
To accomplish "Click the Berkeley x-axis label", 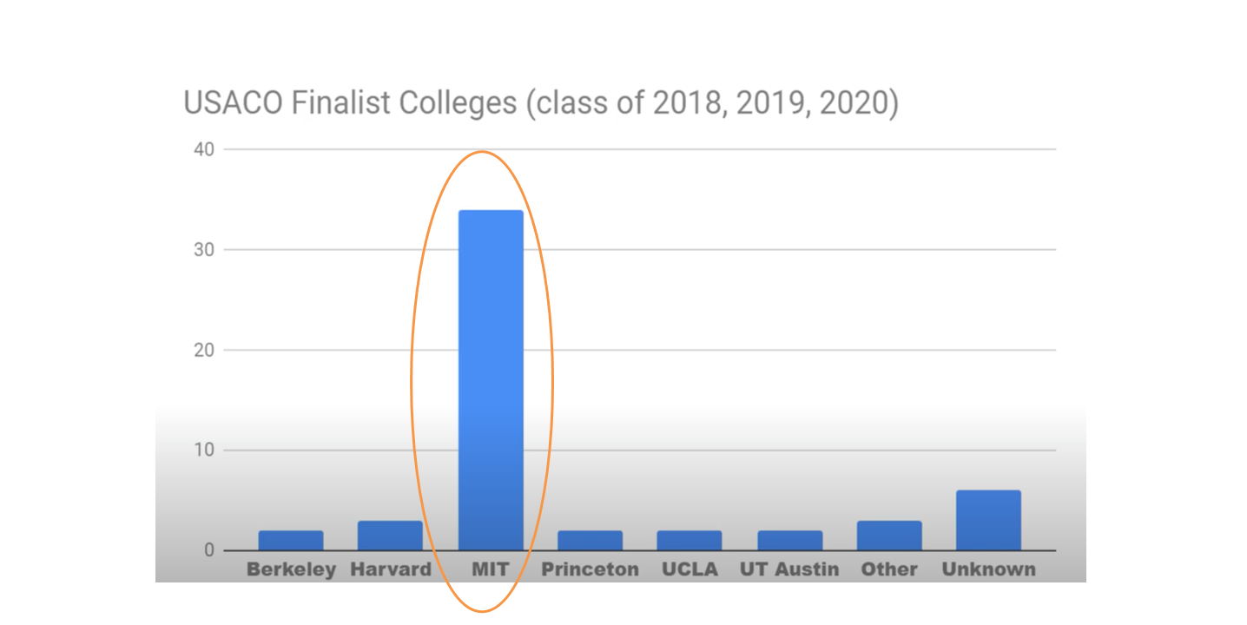I will tap(291, 569).
